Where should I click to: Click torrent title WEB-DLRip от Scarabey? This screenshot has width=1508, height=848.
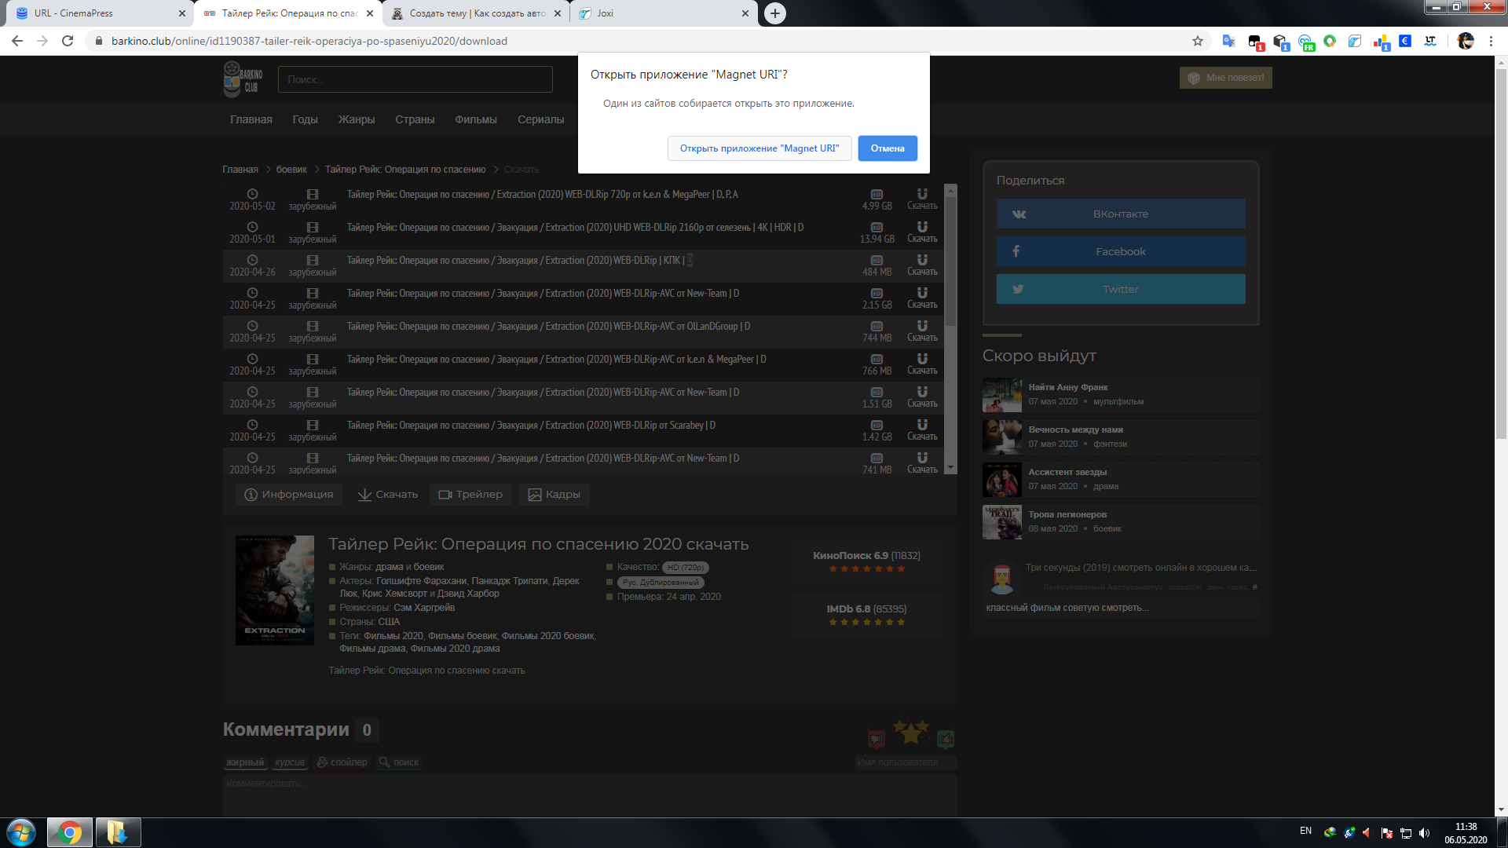click(x=531, y=426)
